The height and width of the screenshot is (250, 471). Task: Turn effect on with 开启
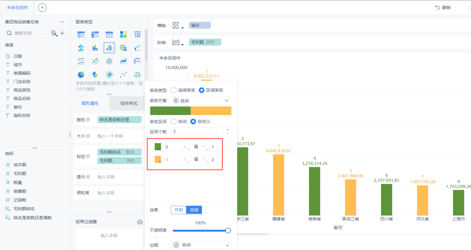178,210
